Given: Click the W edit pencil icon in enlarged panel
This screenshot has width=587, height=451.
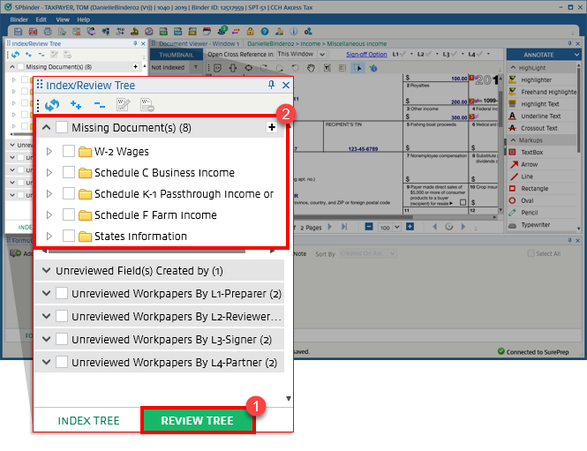Looking at the screenshot, I should (123, 105).
